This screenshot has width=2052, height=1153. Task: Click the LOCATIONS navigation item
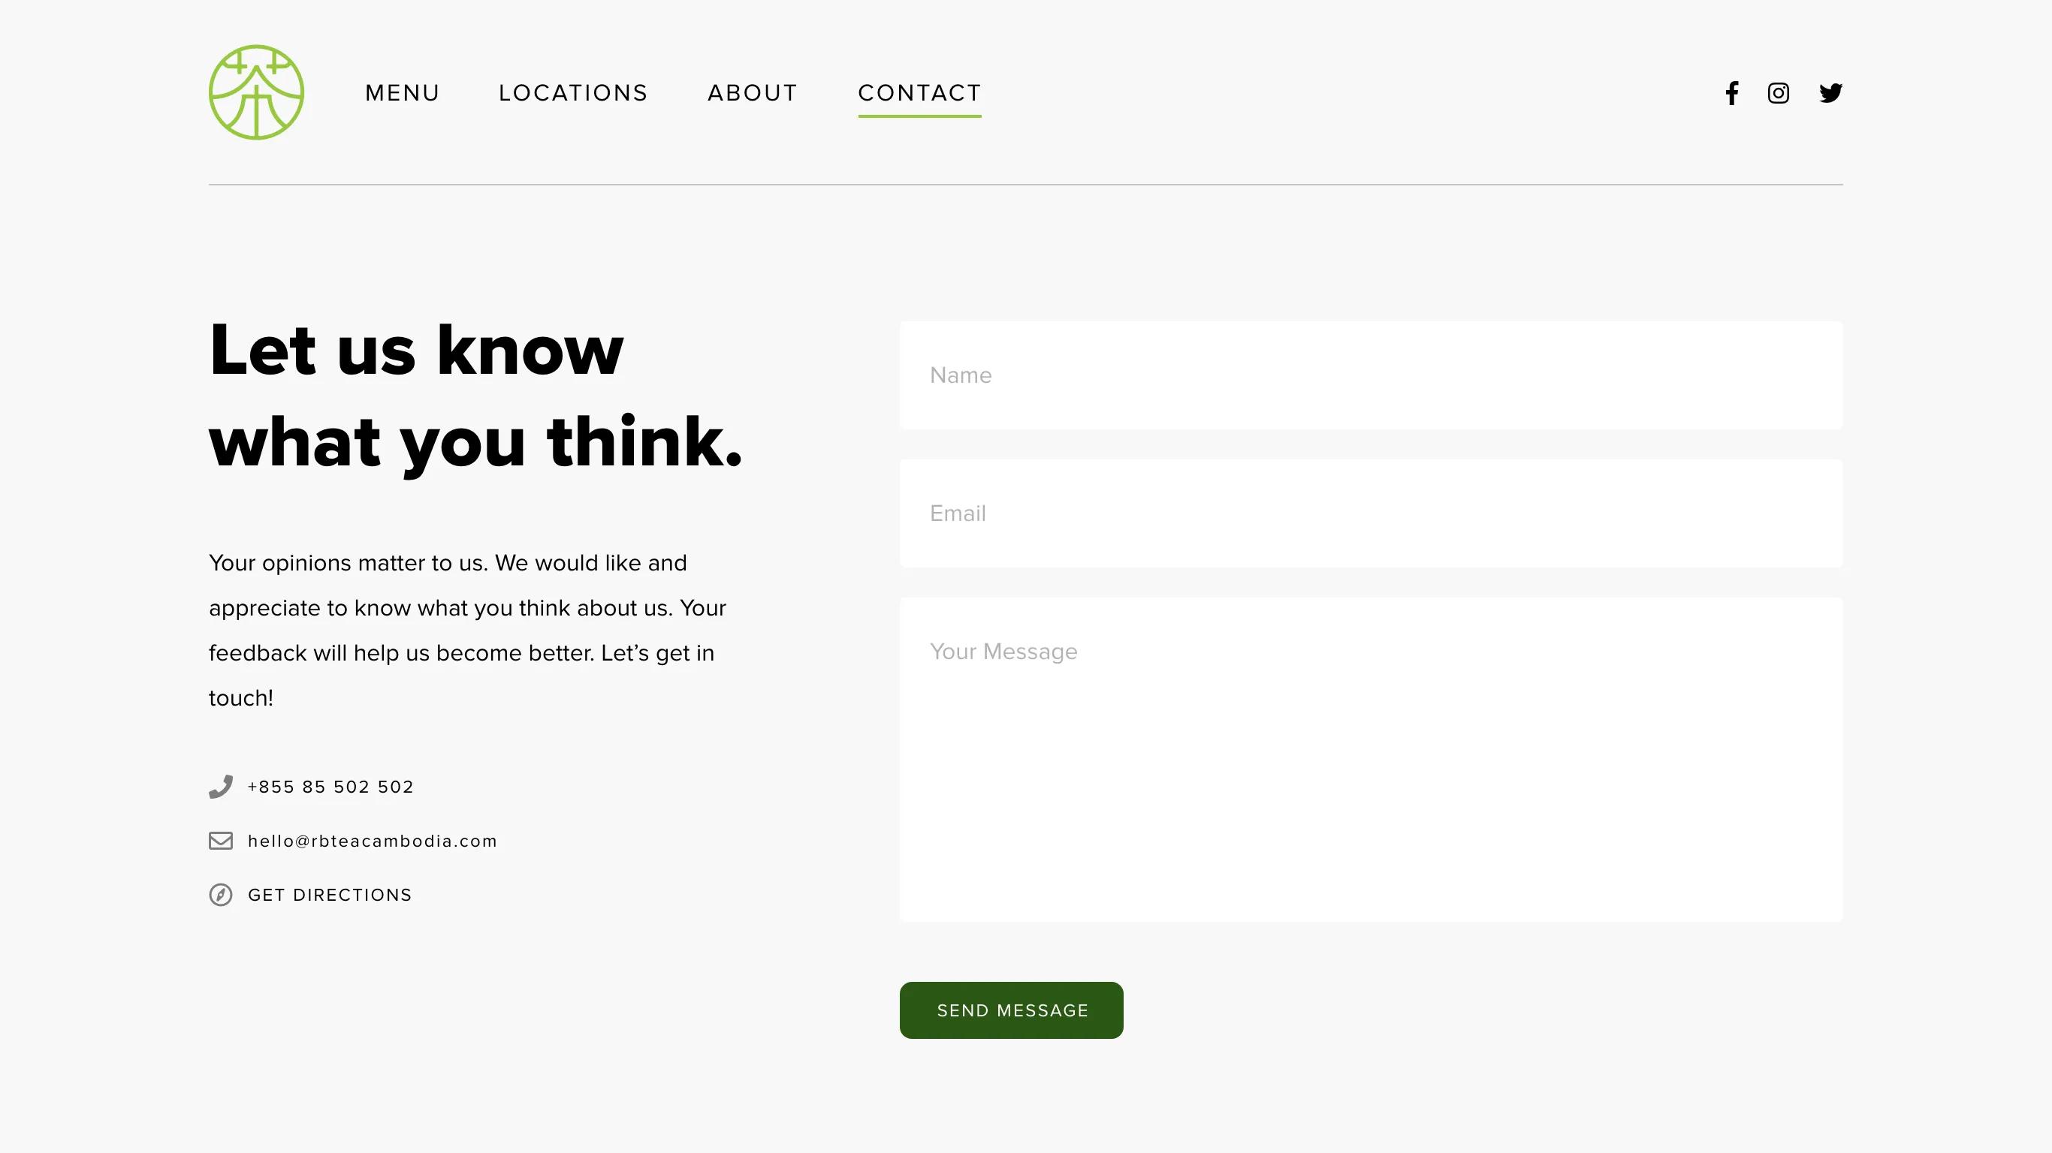[x=574, y=92]
